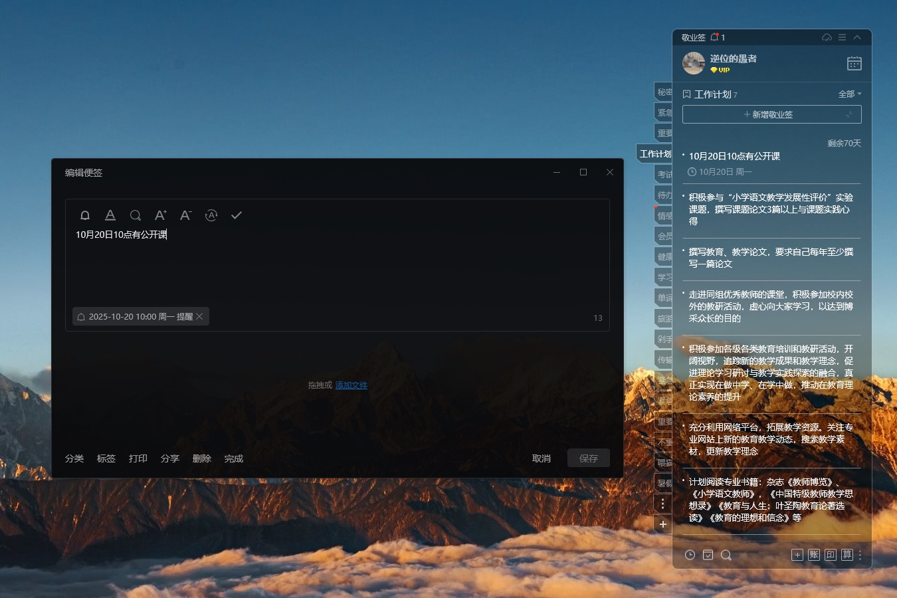Open the 敬业签 notification bell
The height and width of the screenshot is (598, 897).
tap(715, 37)
